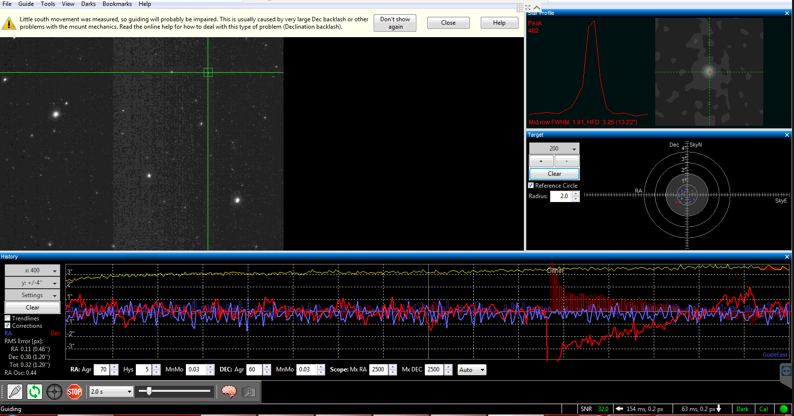This screenshot has width=794, height=416.
Task: Select the guide star box in image
Action: pyautogui.click(x=208, y=72)
